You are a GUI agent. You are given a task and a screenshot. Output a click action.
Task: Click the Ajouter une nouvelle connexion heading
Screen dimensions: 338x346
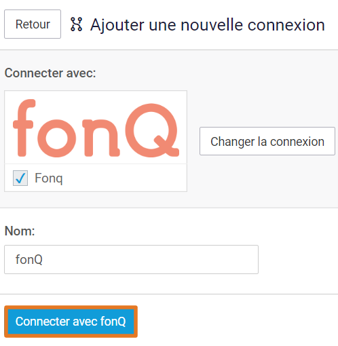(208, 24)
